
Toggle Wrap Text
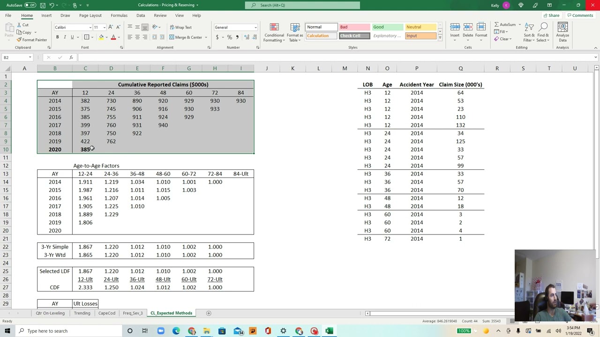180,28
